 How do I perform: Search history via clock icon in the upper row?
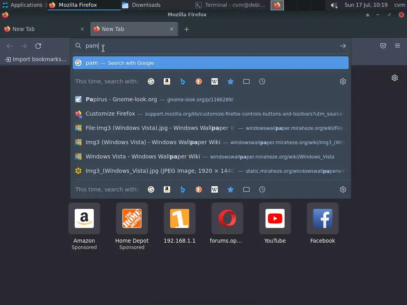coord(262,81)
